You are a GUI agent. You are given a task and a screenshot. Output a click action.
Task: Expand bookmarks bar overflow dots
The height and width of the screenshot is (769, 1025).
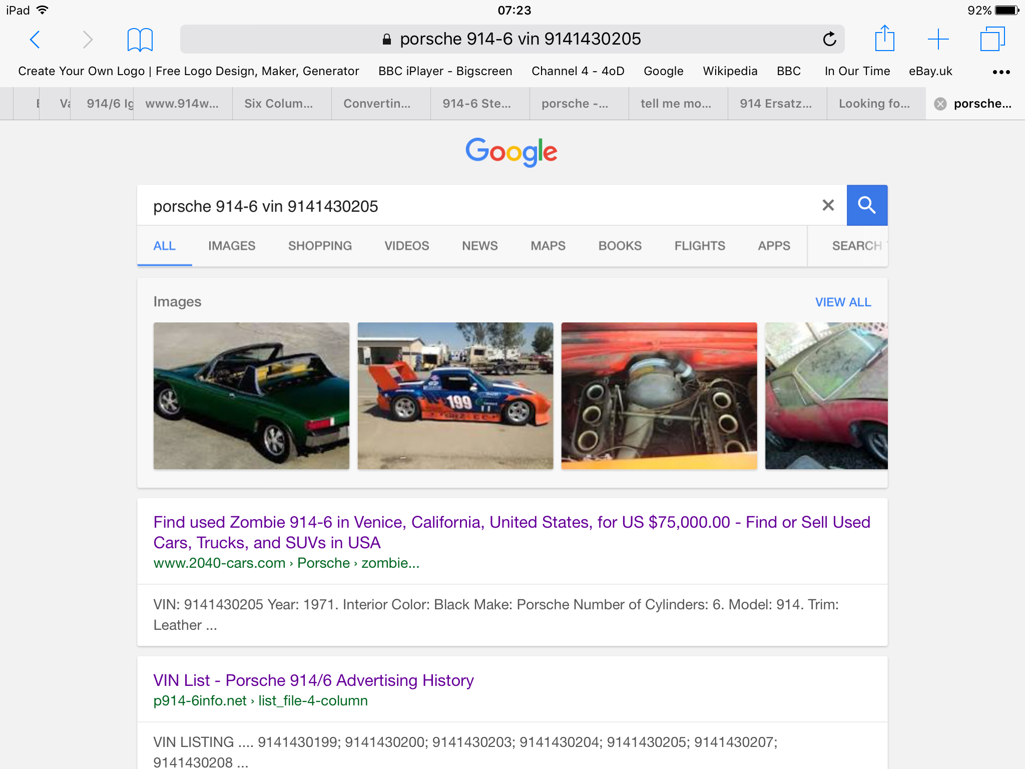[1001, 72]
